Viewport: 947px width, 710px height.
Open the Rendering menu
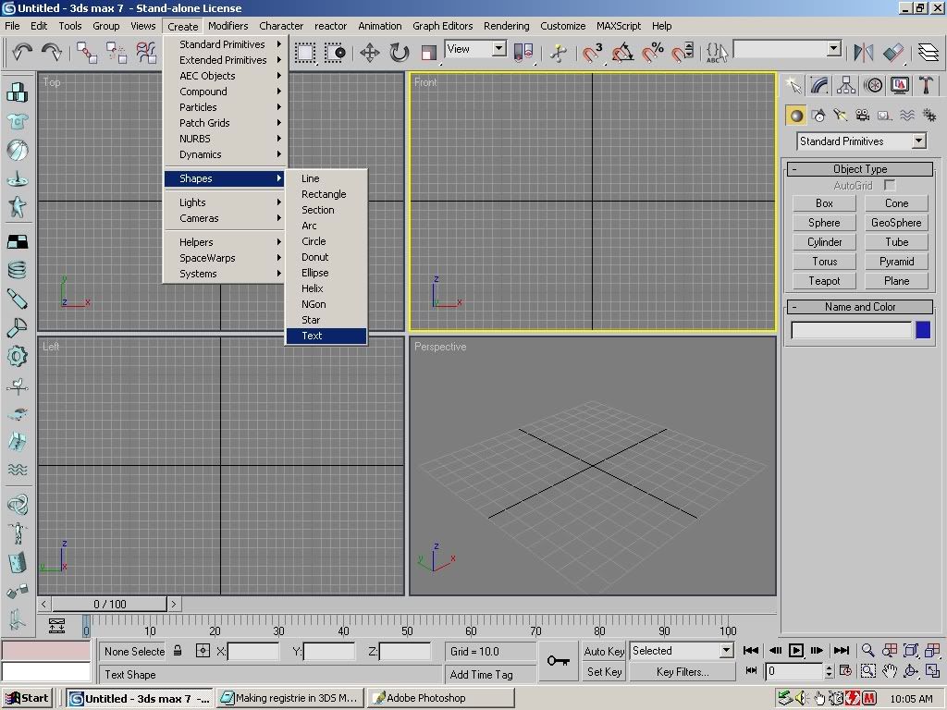point(506,26)
